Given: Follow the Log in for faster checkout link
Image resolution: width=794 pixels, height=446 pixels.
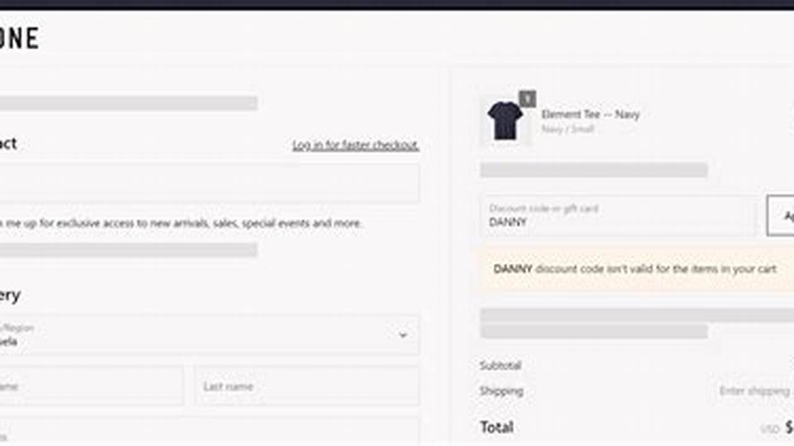Looking at the screenshot, I should tap(355, 145).
